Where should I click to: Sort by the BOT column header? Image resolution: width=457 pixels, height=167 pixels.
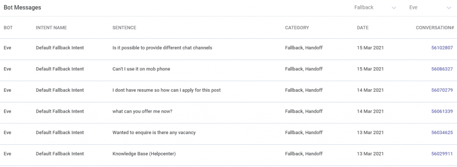[8, 28]
